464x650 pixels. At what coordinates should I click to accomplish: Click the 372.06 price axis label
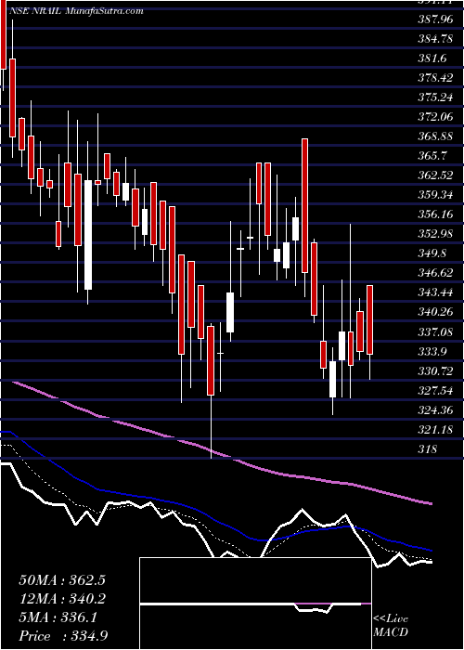tap(433, 117)
